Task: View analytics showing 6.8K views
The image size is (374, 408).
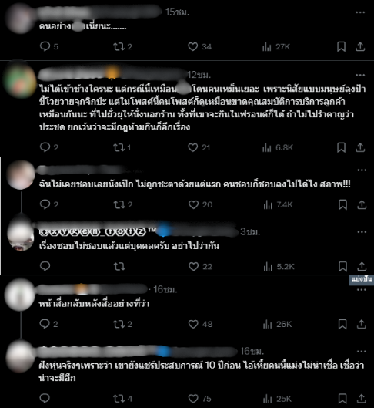Action: [278, 148]
